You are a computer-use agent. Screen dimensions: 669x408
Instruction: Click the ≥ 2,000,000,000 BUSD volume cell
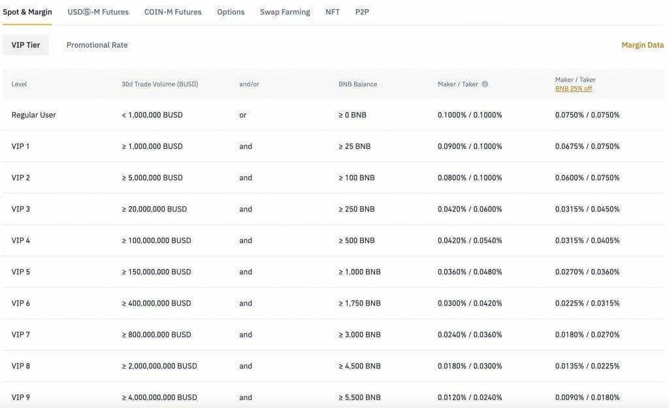(159, 366)
